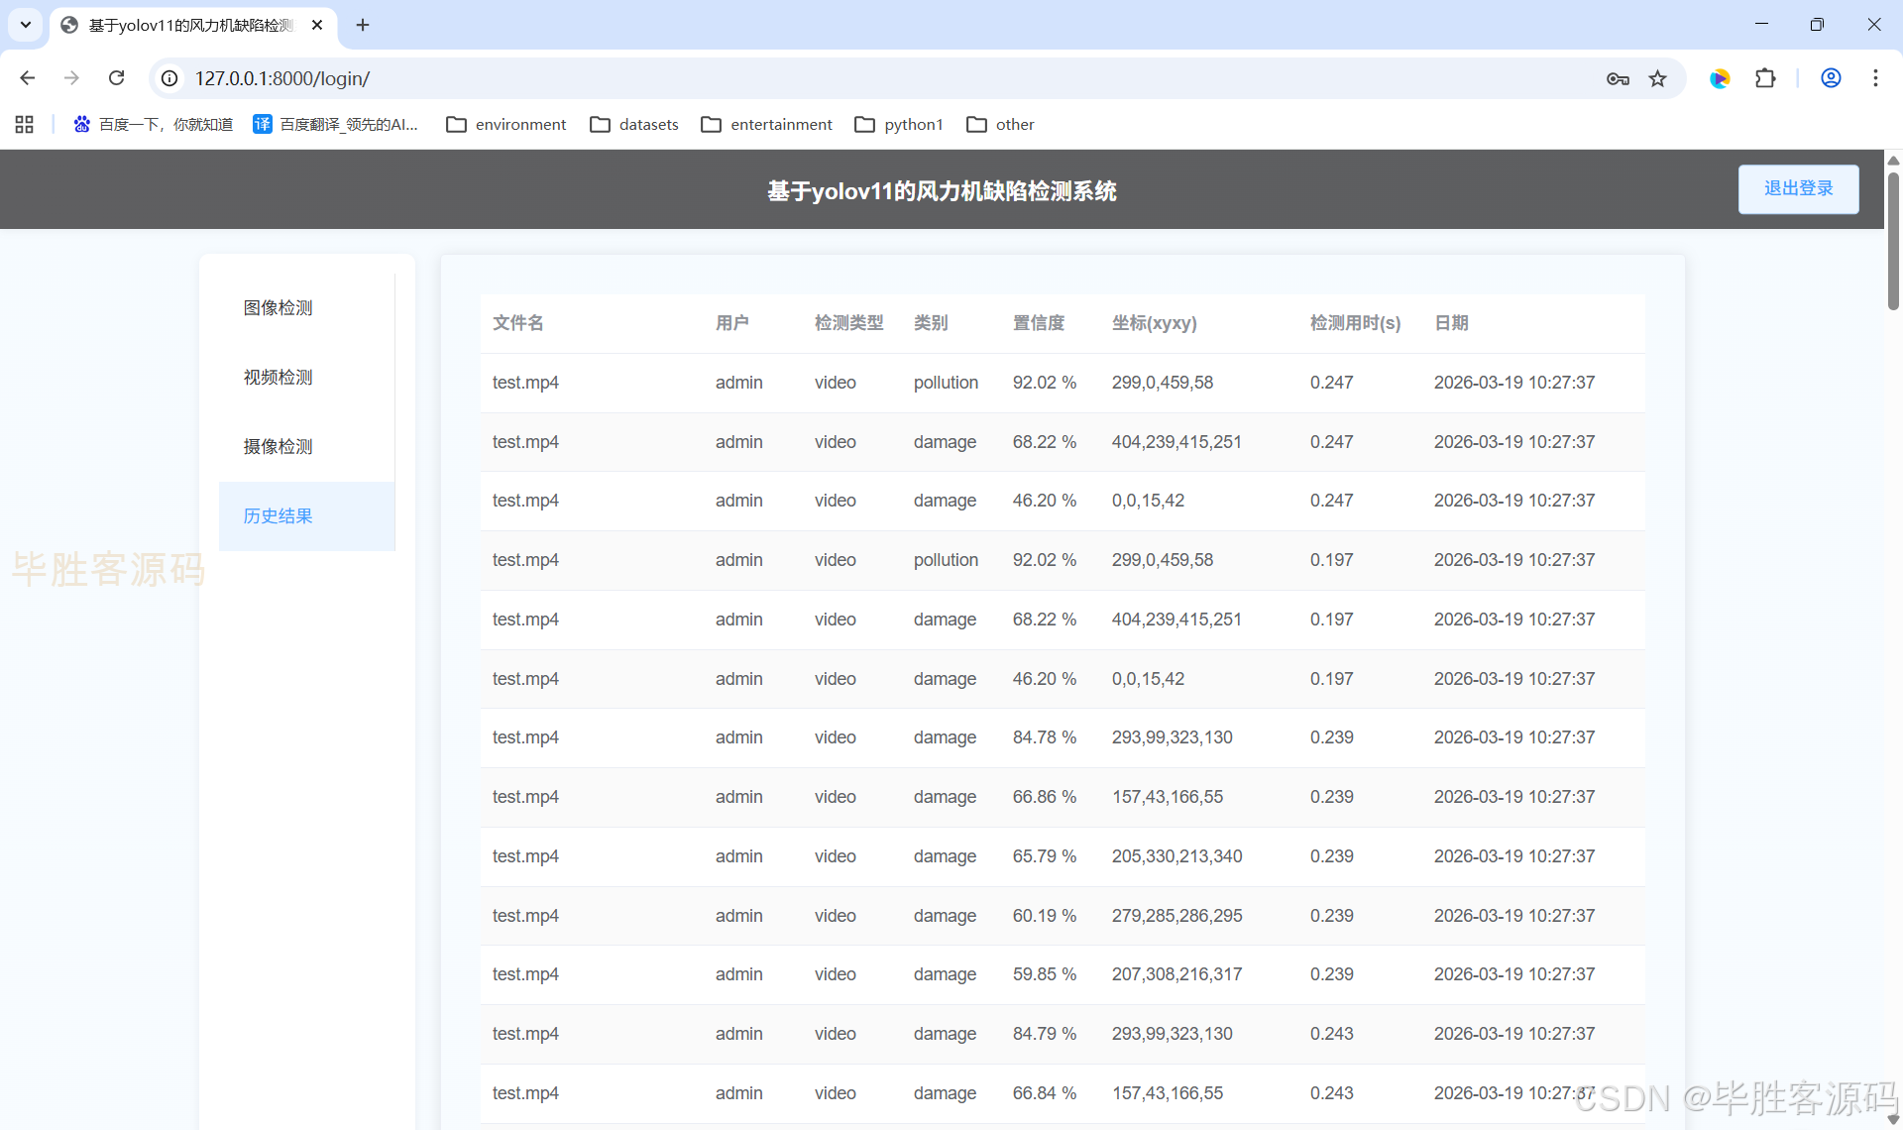Click the scrollbar down arrow

[1893, 1120]
